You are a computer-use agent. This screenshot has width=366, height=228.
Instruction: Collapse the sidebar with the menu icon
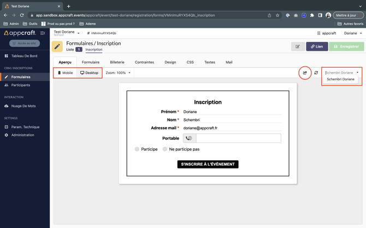coord(43,33)
